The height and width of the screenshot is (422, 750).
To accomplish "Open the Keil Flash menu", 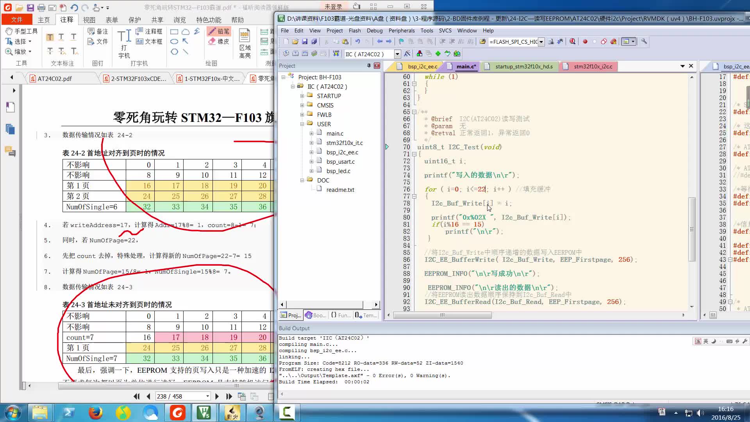I will tap(355, 30).
